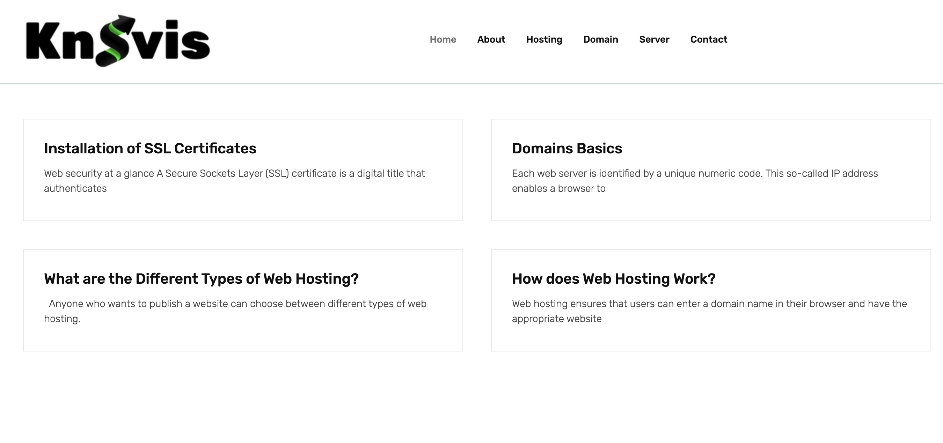Open the Home menu item
This screenshot has height=443, width=943.
tap(443, 39)
